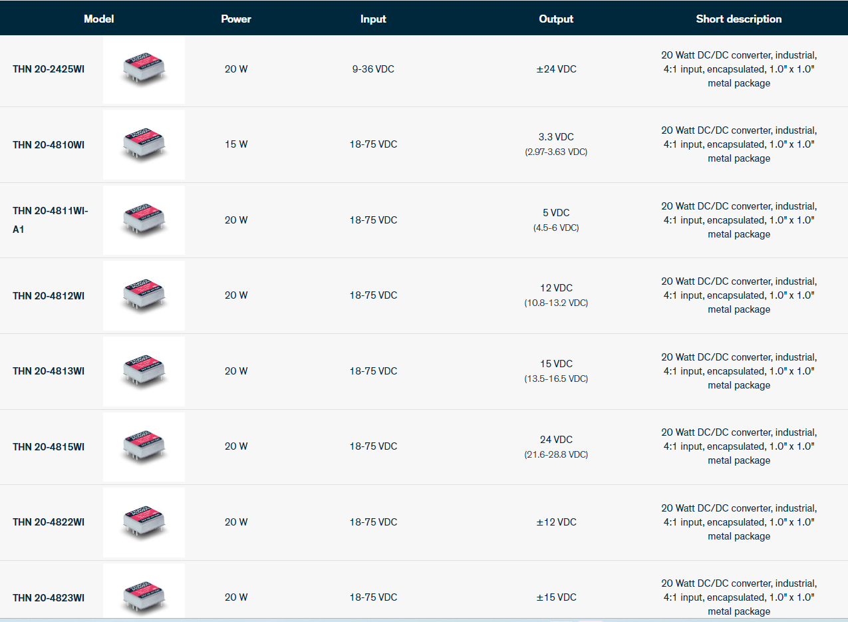Click the THN 20-4823WI converter image
The width and height of the screenshot is (848, 622).
[x=144, y=594]
